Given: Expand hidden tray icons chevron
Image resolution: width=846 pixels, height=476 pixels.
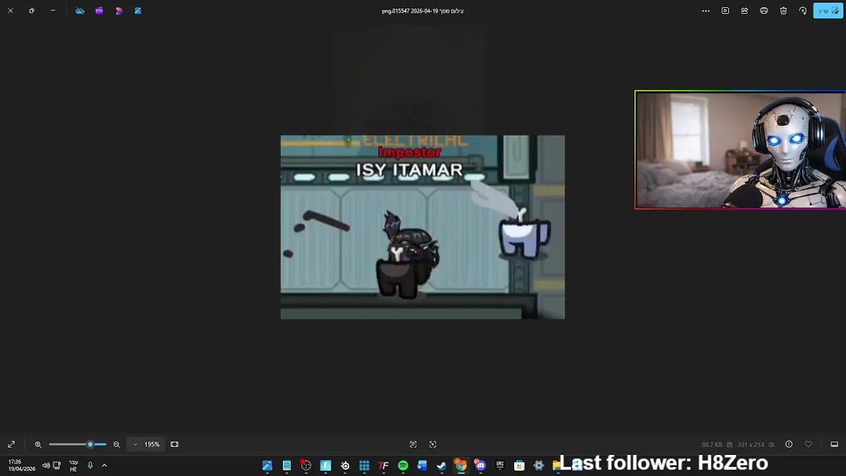Looking at the screenshot, I should click(x=104, y=465).
